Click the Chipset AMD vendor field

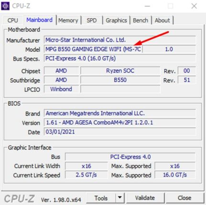pyautogui.click(x=61, y=71)
